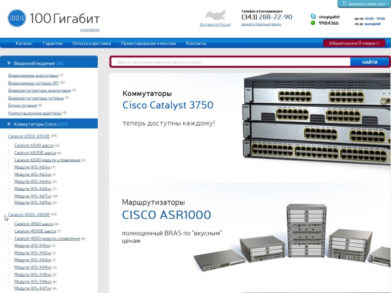The width and height of the screenshot is (391, 293).
Task: Open the CISCO ASR1000 banner title
Action: (x=166, y=215)
